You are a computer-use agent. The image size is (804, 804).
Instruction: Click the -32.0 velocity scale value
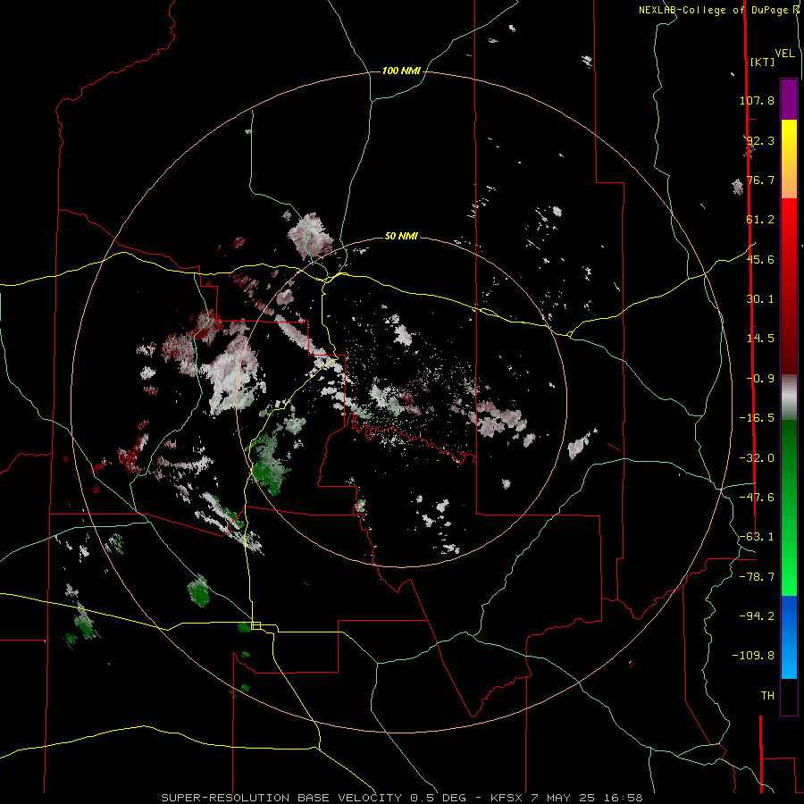tap(757, 458)
